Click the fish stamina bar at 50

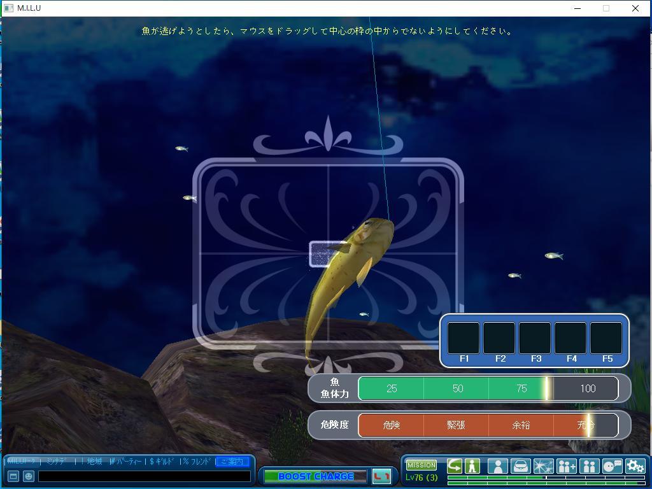tap(457, 388)
